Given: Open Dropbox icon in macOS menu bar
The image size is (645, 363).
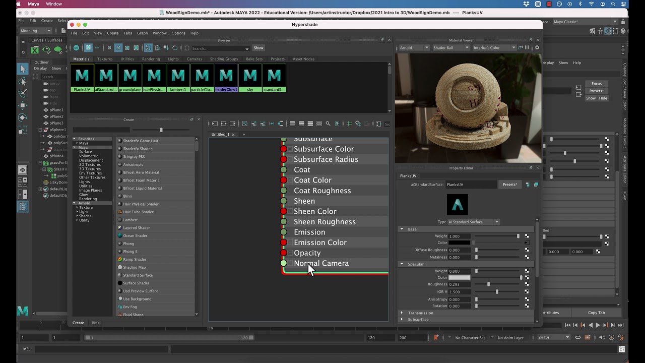Looking at the screenshot, I should coord(527,4).
